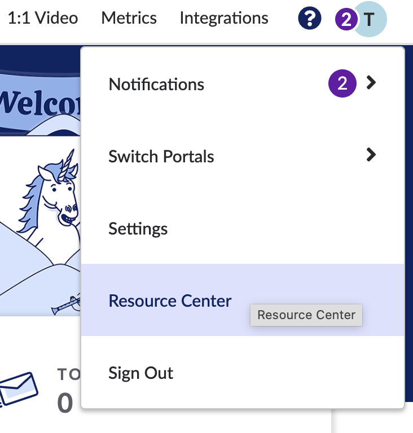
Task: Select Switch Portals from the menu
Action: [161, 156]
